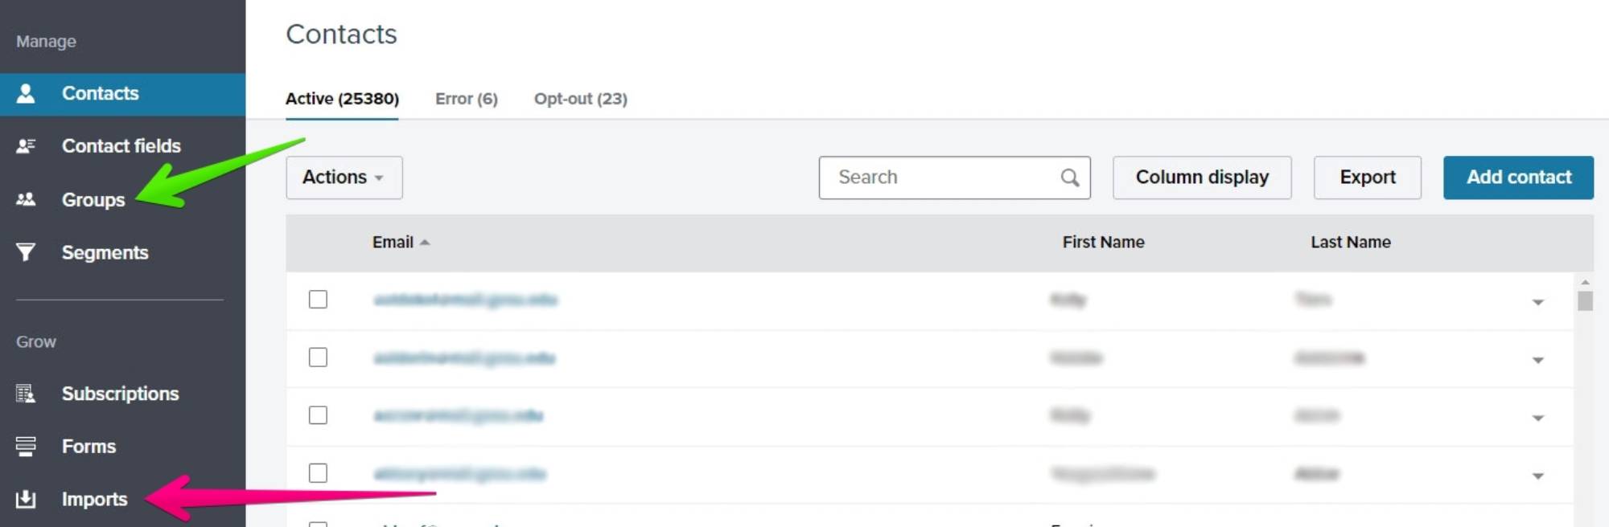Click the Contacts person icon in sidebar

pos(26,94)
